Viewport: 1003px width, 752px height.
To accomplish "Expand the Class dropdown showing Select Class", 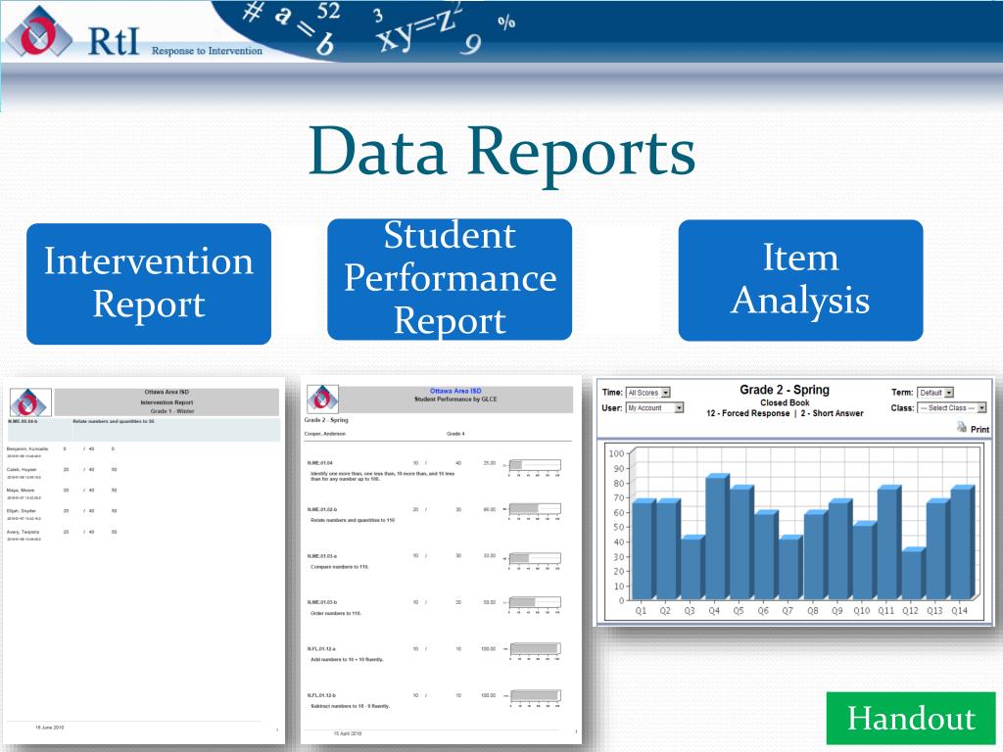I will pyautogui.click(x=952, y=407).
